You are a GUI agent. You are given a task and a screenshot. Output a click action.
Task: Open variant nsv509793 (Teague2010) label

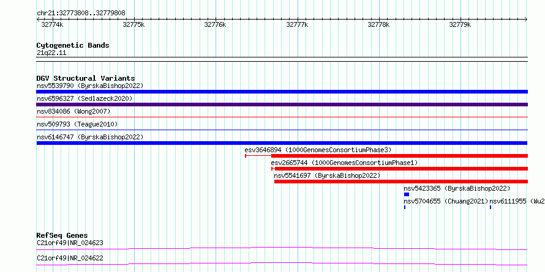click(x=77, y=124)
